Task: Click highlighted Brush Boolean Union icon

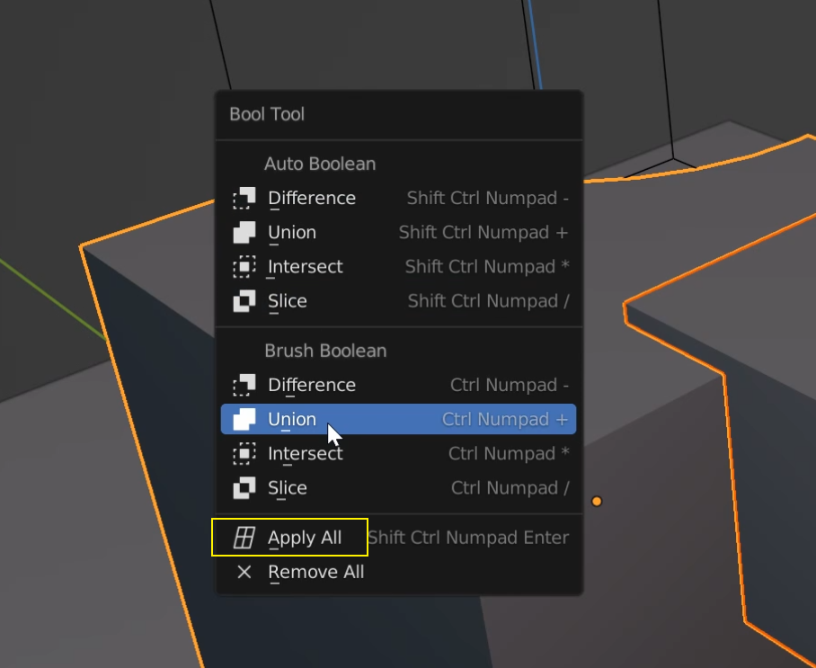Action: tap(244, 419)
